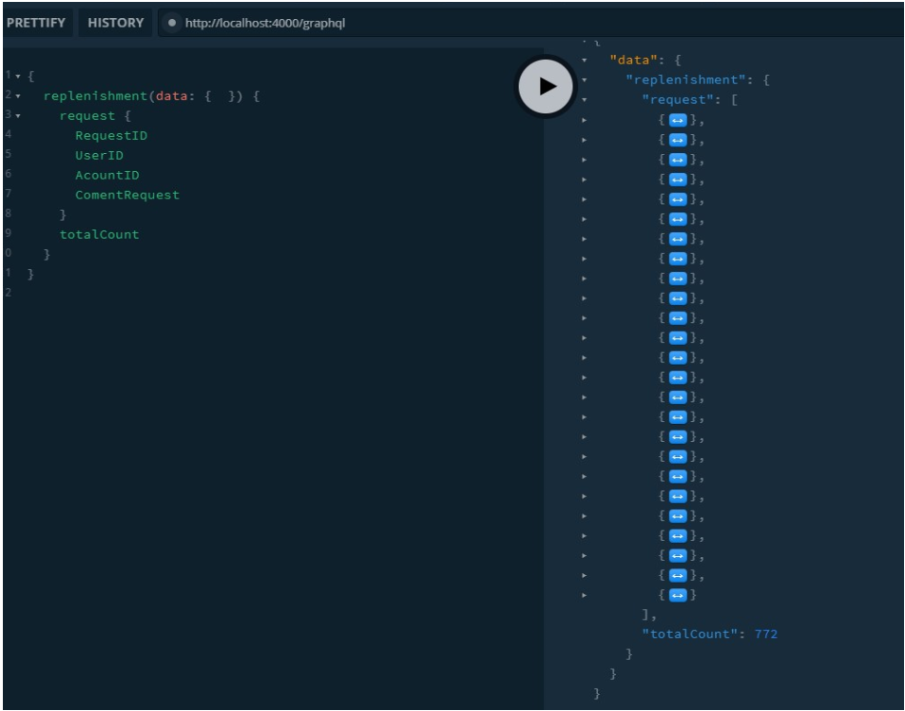Fold the request block in the query editor
Viewport: 905px width, 711px height.
tap(18, 116)
